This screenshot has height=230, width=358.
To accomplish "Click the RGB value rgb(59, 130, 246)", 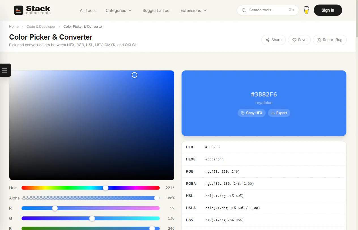I will point(222,171).
